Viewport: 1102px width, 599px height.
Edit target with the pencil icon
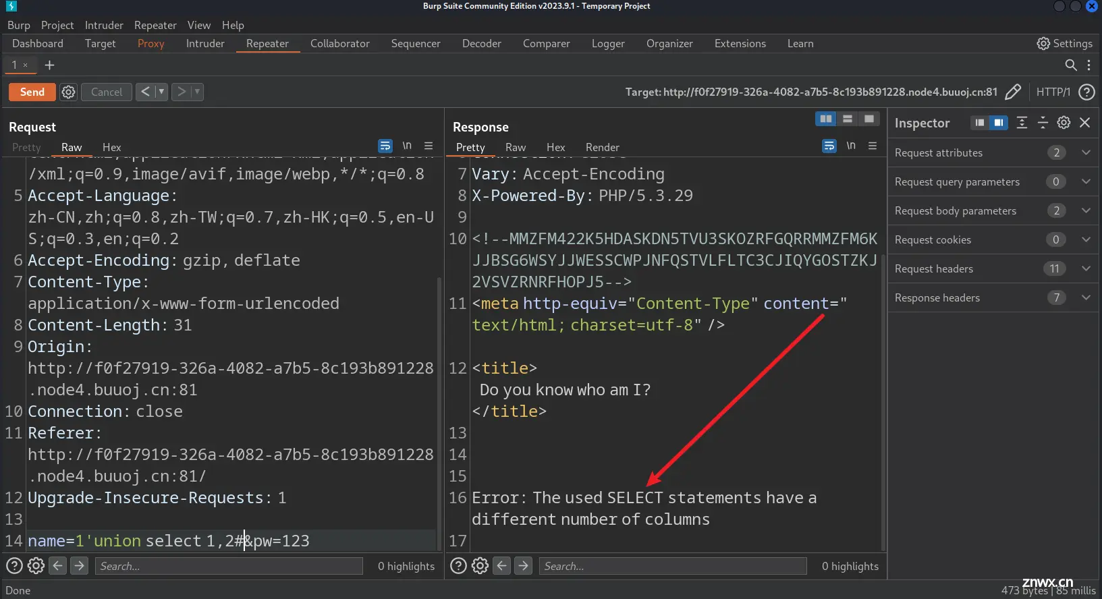1013,92
